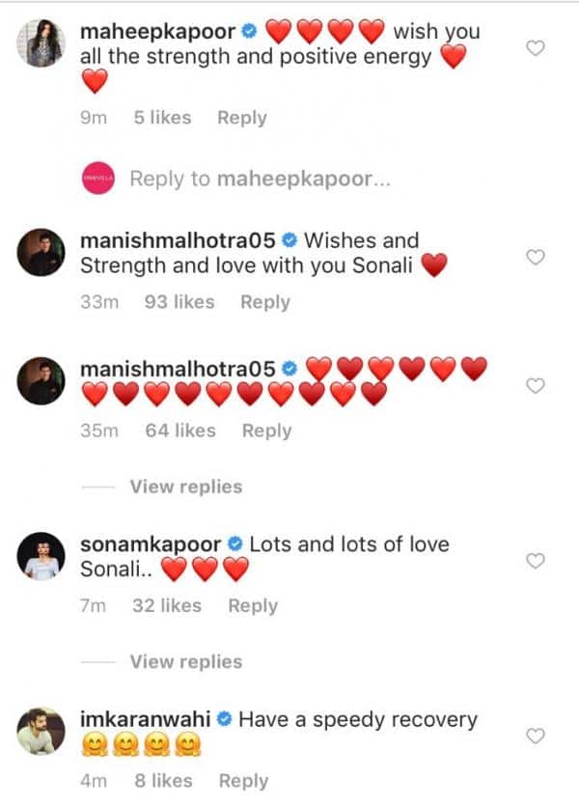Screen dimensions: 579x805
Task: Tap the heart beside sonamkapoor's comment
Action: pos(538,561)
